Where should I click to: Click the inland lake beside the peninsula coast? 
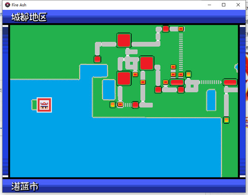coord(109,90)
